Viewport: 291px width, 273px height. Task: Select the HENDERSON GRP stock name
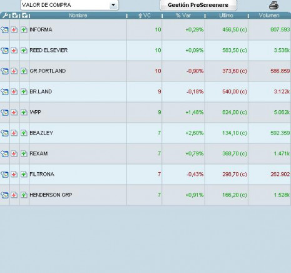coord(51,195)
